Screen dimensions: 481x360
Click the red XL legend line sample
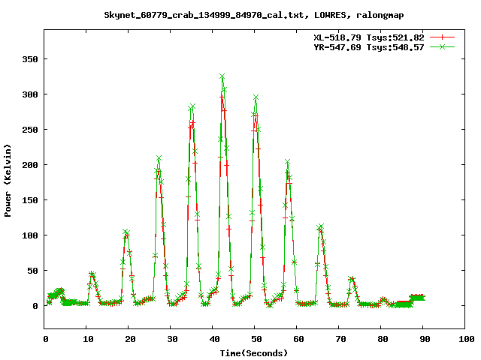coord(442,37)
